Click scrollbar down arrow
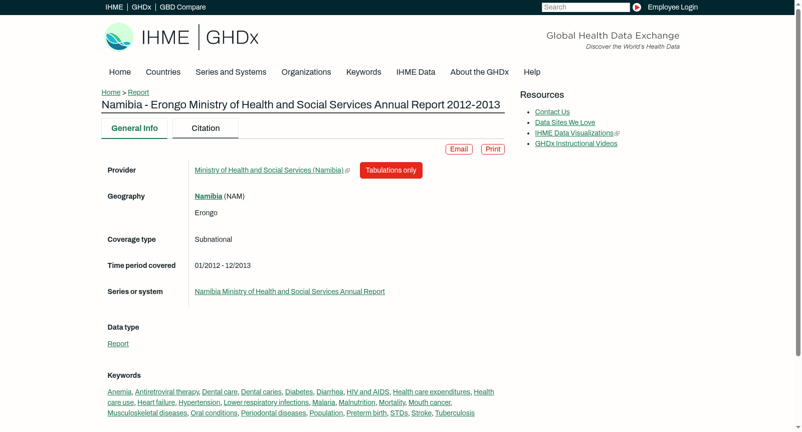This screenshot has height=432, width=802. point(798,428)
